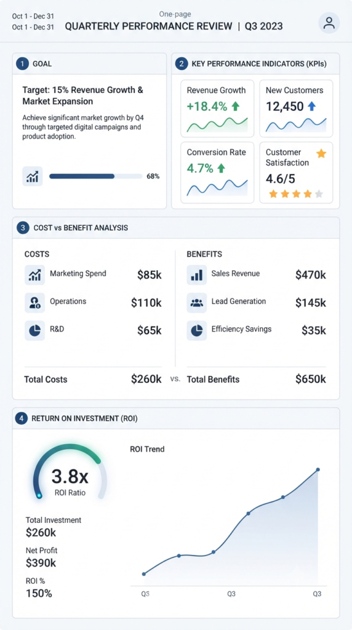
Task: Click the Marketing Spend chart icon
Action: coord(34,275)
